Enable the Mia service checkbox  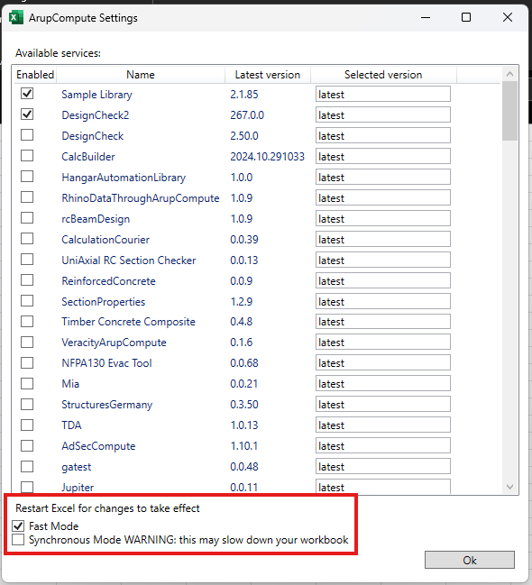27,383
